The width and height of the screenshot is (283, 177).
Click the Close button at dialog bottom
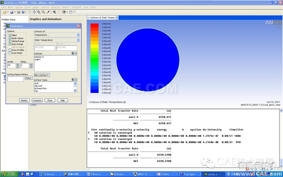point(50,100)
